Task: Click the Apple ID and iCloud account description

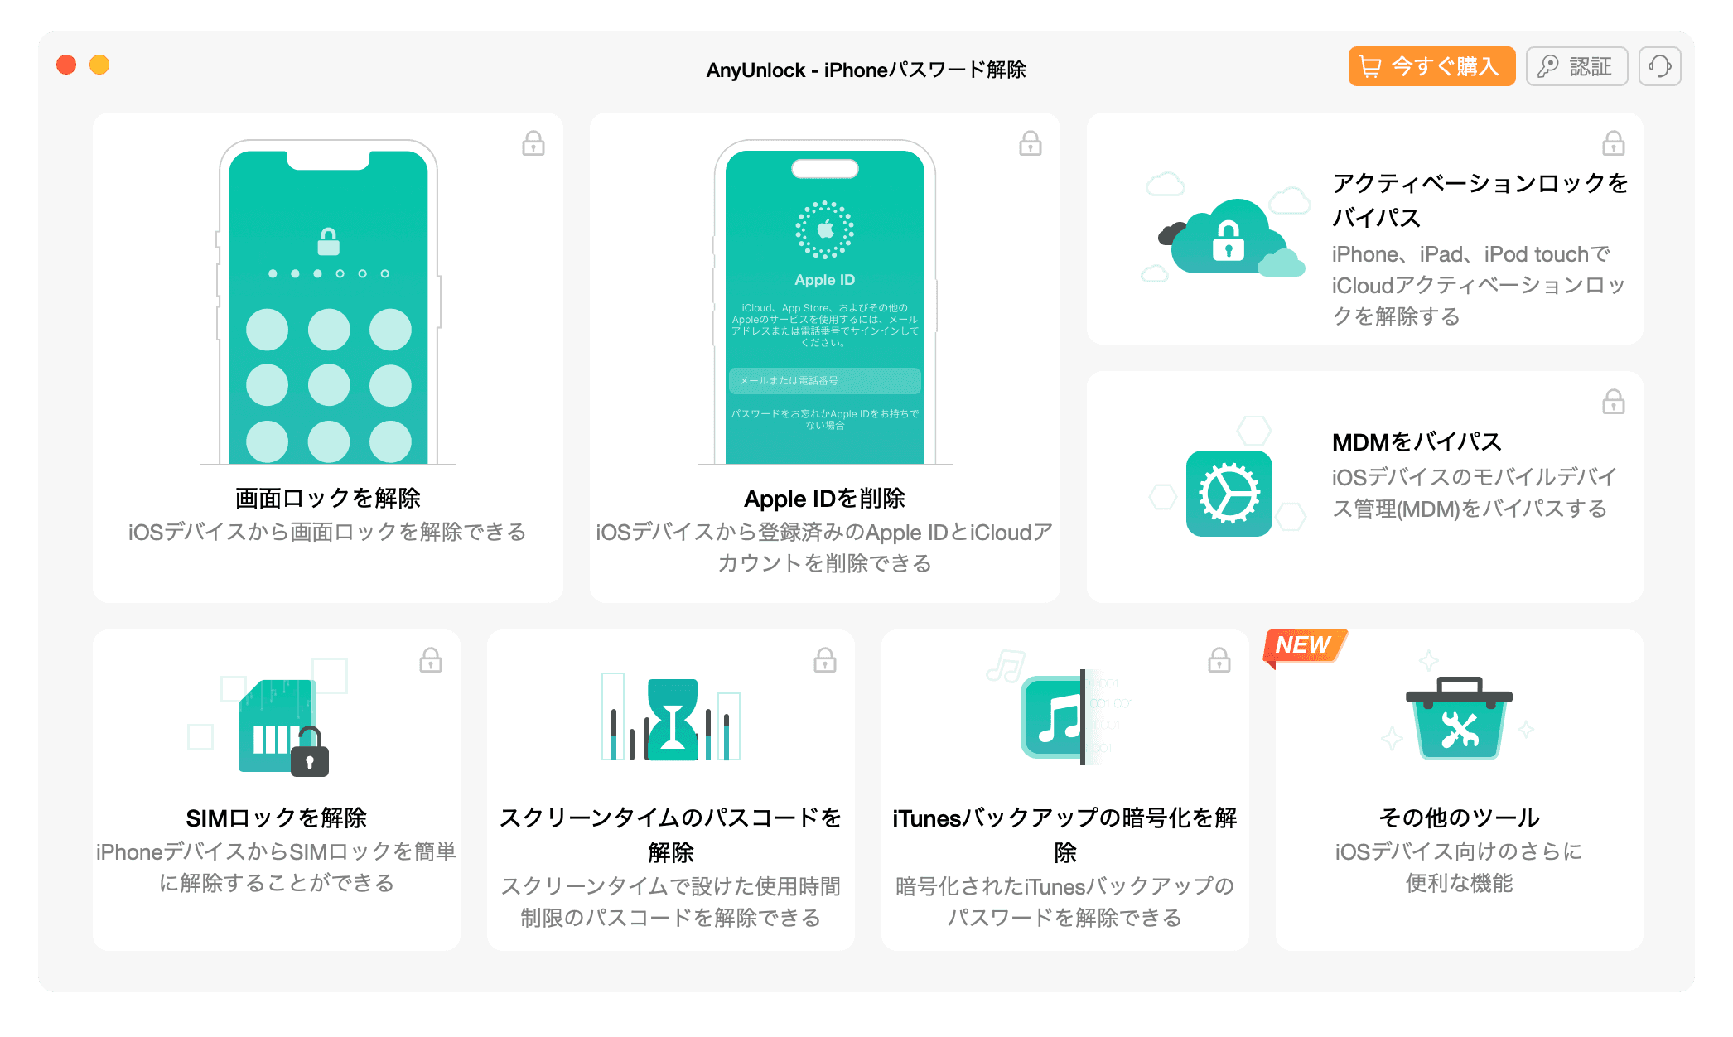Action: coord(825,548)
